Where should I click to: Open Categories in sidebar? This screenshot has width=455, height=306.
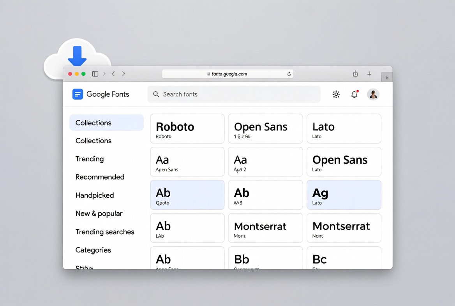tap(93, 250)
